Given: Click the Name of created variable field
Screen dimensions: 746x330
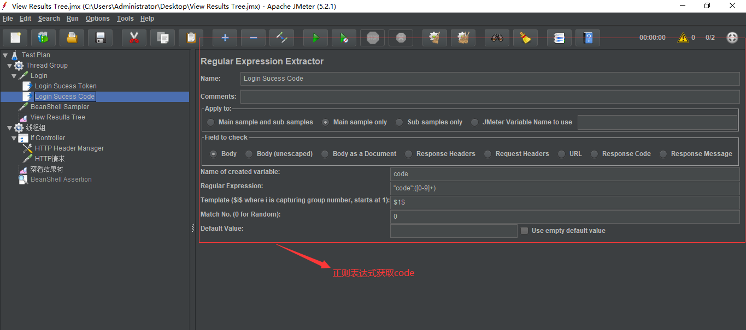Looking at the screenshot, I should (565, 174).
